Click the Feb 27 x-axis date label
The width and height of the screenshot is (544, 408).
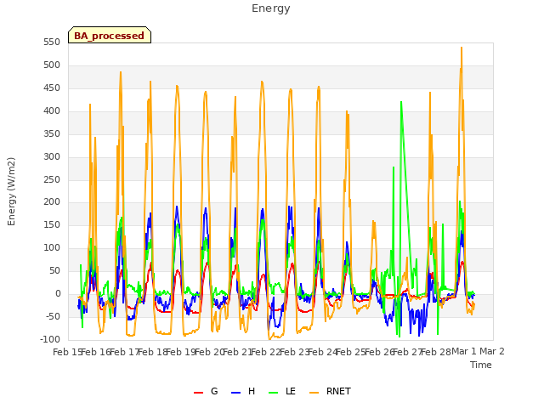point(407,352)
